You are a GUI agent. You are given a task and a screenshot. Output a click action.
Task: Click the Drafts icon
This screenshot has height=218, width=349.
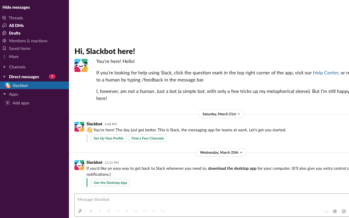(4, 33)
